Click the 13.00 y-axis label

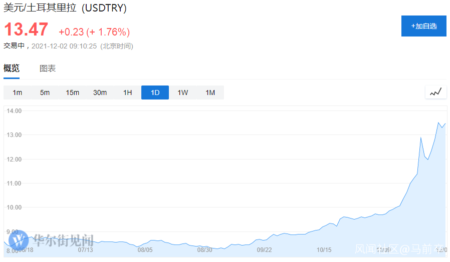pos(14,135)
